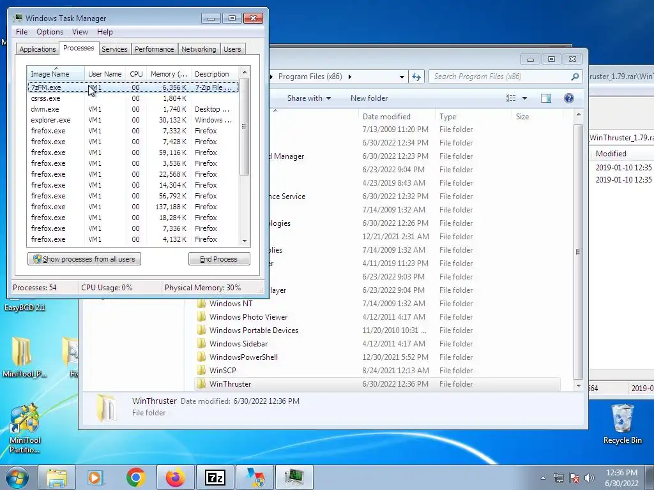
Task: Switch to the Performance tab
Action: click(x=154, y=49)
